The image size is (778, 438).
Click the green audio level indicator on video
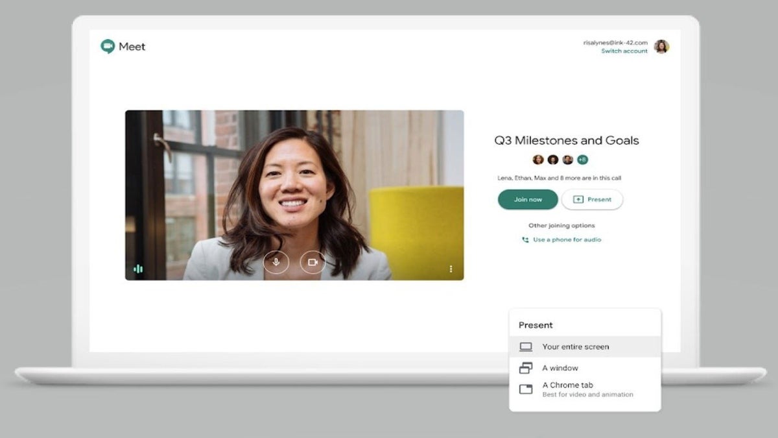point(138,269)
